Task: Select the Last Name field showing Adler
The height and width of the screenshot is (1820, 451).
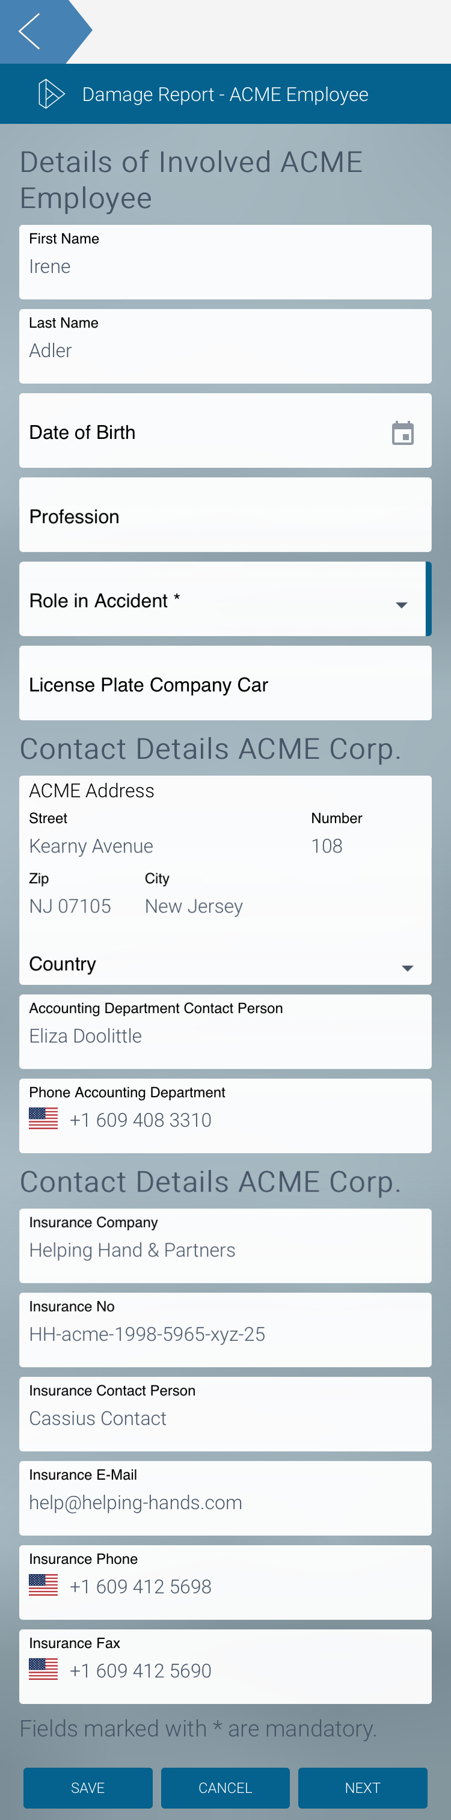Action: point(225,351)
